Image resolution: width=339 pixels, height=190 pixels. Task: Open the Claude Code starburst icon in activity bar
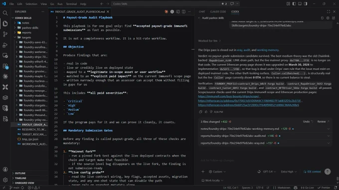(x=5, y=76)
